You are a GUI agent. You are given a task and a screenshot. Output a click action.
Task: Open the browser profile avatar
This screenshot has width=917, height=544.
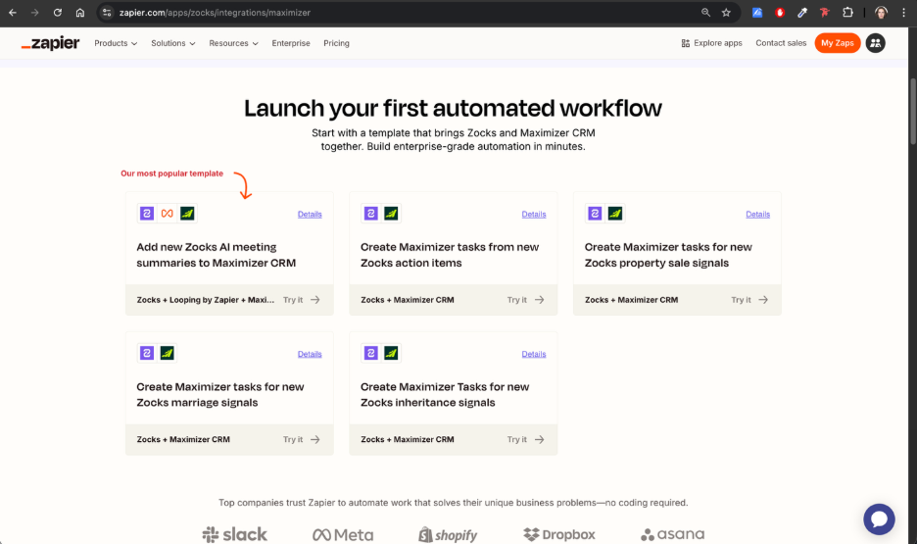coord(882,13)
